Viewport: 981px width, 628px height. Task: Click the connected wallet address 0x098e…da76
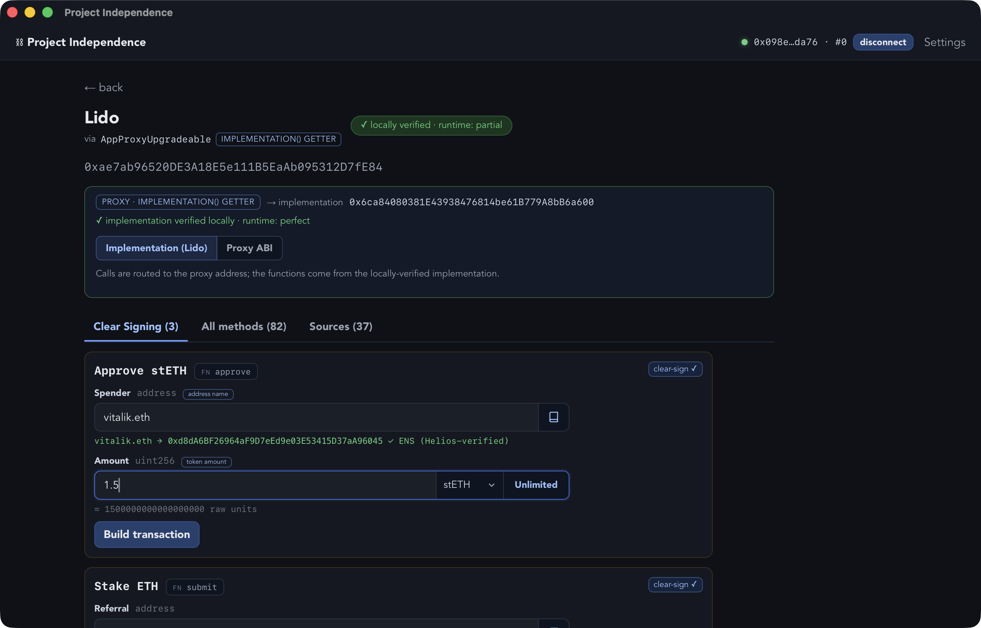(786, 42)
